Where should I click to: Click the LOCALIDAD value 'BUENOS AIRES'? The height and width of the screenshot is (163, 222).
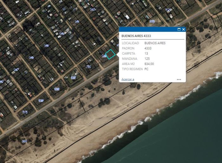[155, 43]
